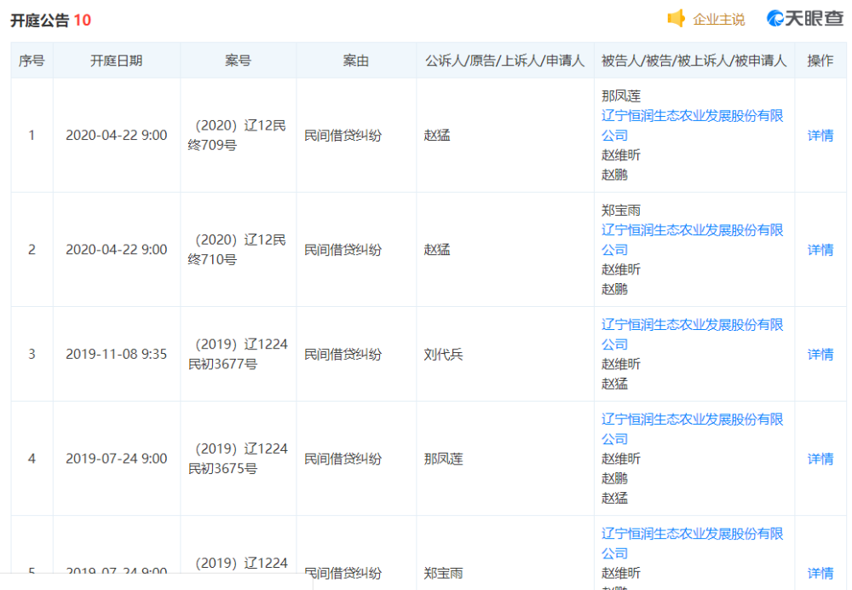Click the 序号 column header

tap(32, 61)
